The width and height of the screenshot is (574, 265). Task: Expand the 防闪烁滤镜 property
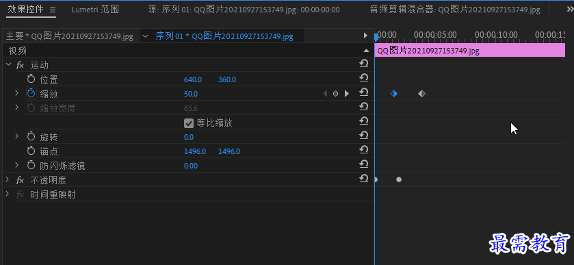coord(16,165)
